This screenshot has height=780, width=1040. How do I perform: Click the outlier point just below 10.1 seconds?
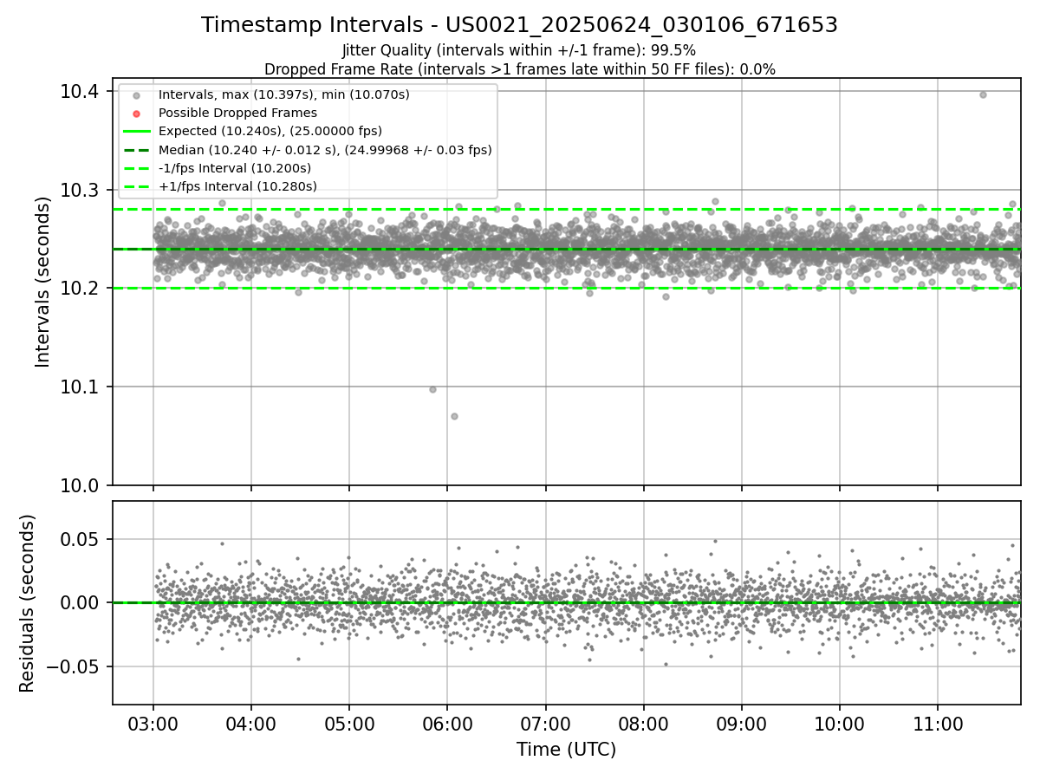click(x=432, y=389)
